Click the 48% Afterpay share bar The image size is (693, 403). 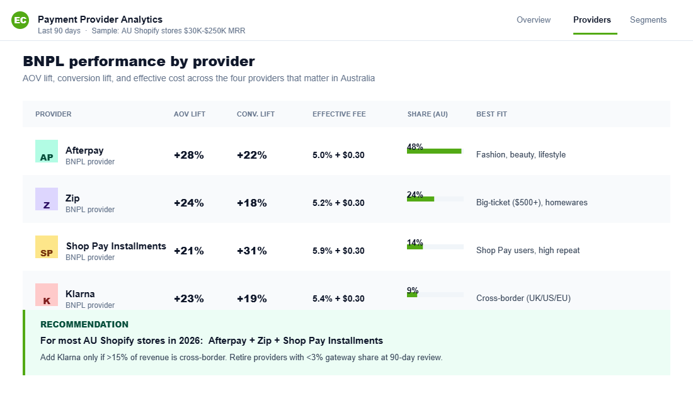click(433, 150)
